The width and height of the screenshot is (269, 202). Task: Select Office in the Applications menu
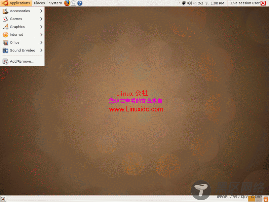pos(22,42)
